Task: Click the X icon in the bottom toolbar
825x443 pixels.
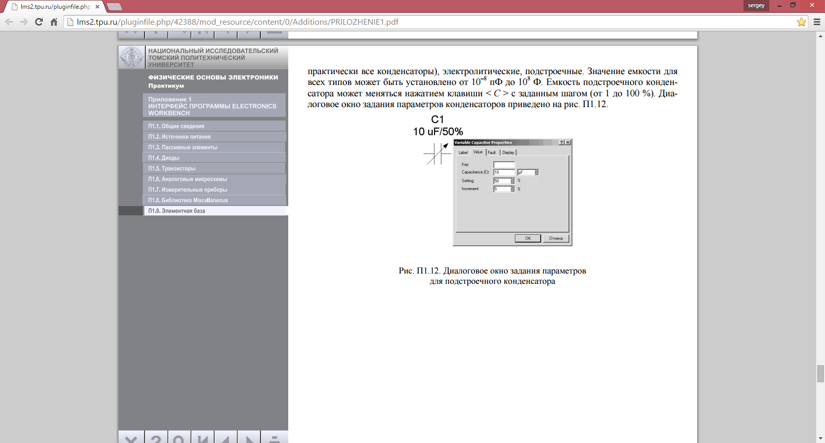Action: point(131,438)
